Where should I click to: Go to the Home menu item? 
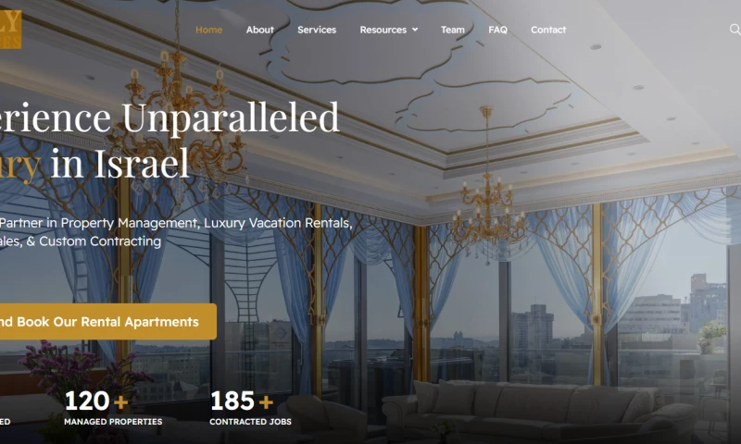209,30
